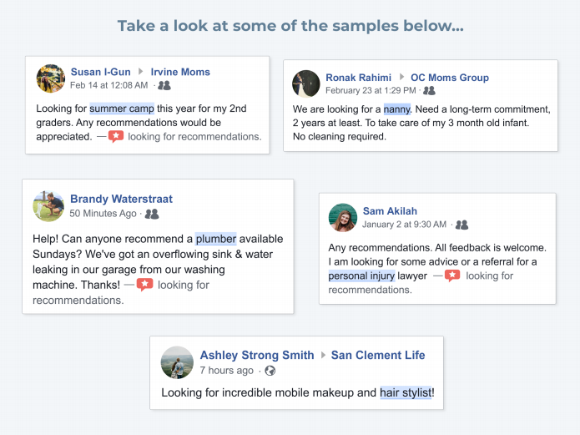Click the red recommendations star icon in Sam's post
Screen dimensions: 580x435
pyautogui.click(x=452, y=276)
